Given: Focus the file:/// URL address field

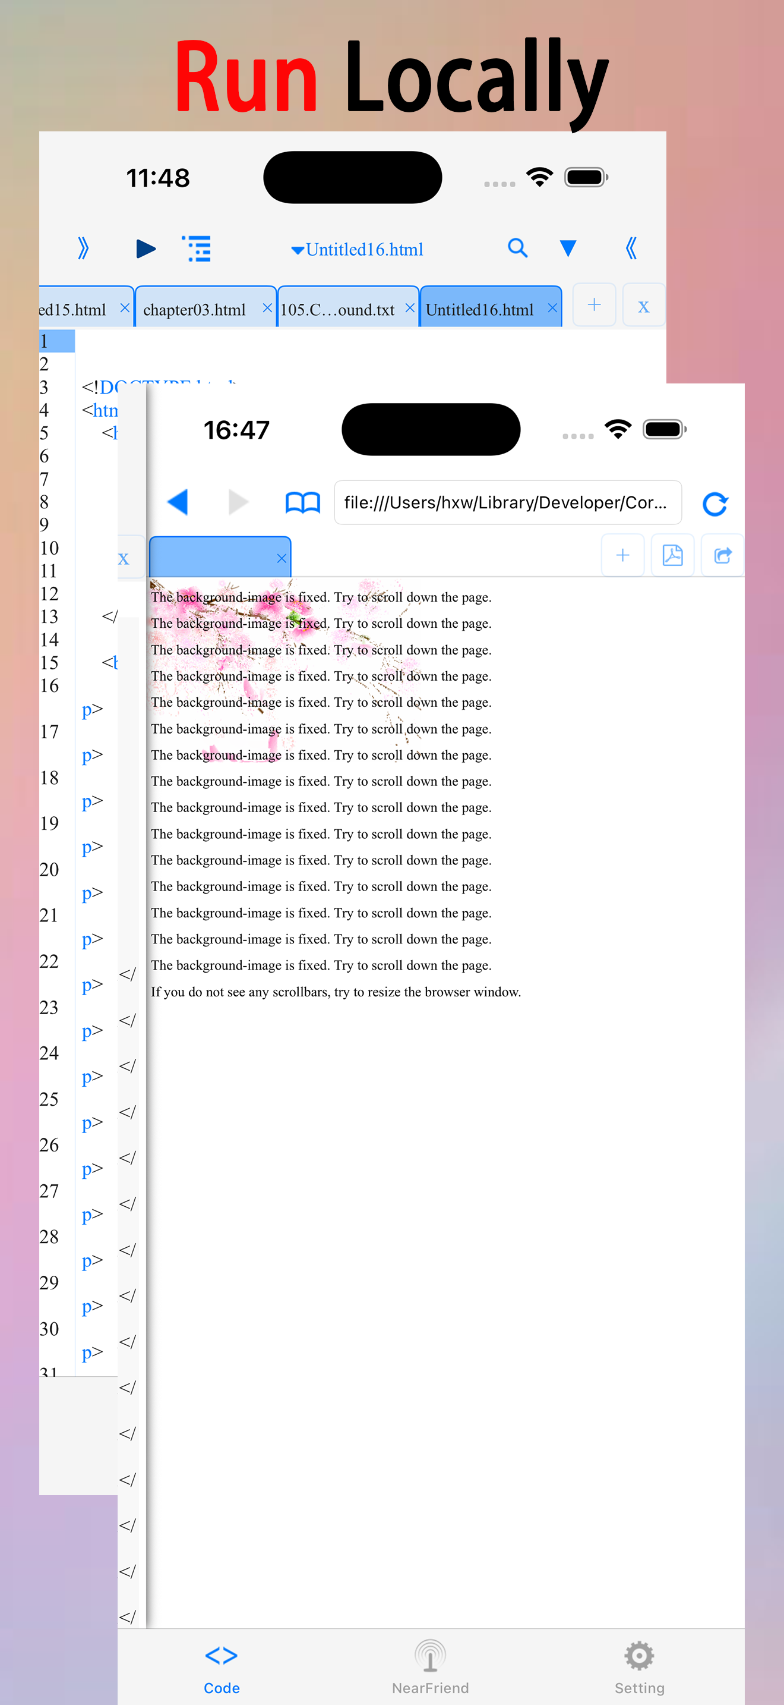Looking at the screenshot, I should 508,502.
